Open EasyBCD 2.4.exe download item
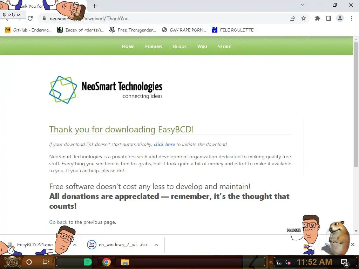The width and height of the screenshot is (359, 269). point(35,244)
